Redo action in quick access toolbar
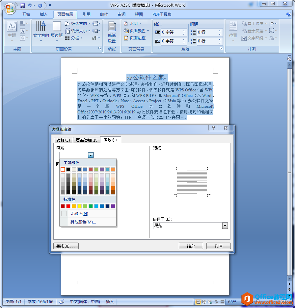Screen dimensions: 295x308 click(40, 6)
